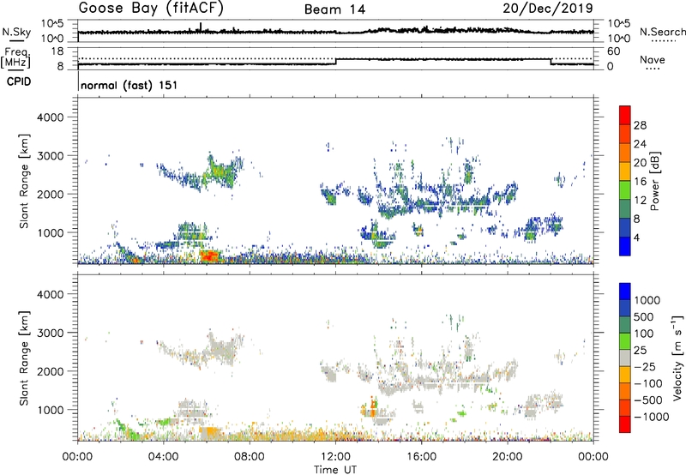686x475 pixels.
Task: Click the 'Beam 14' label
Action: (334, 9)
